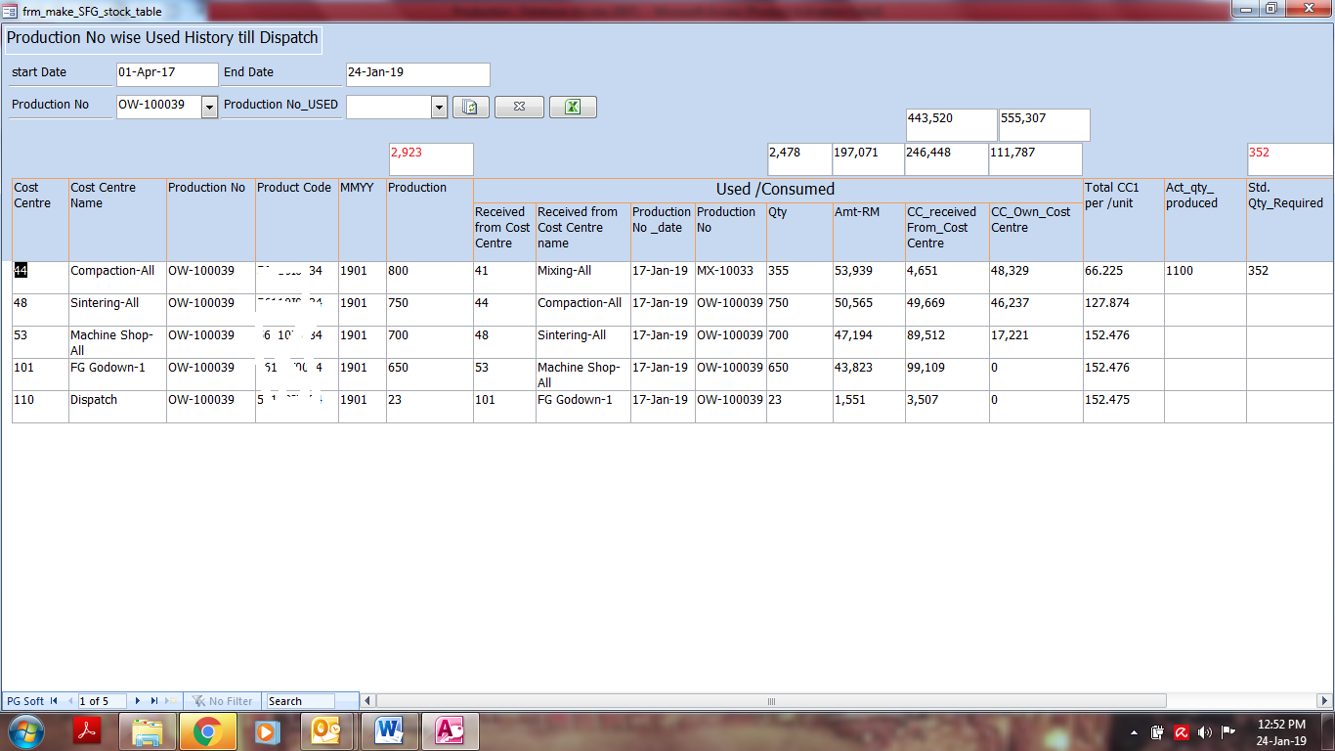Click the Total CC1 value 127.874
Screen dimensions: 1335x751
pos(1124,310)
